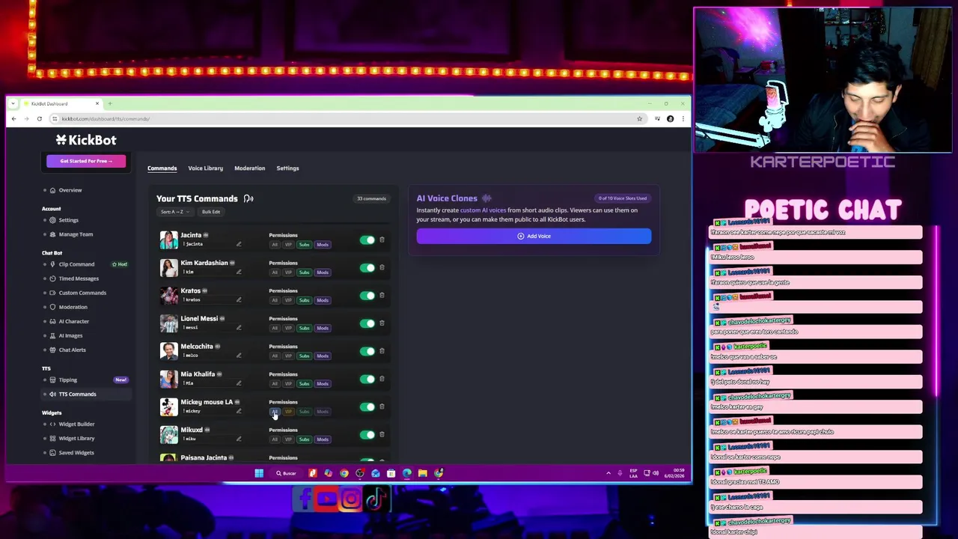Screen dimensions: 958x539
Task: Edit the Lionel Messi command pencil icon
Action: click(239, 327)
